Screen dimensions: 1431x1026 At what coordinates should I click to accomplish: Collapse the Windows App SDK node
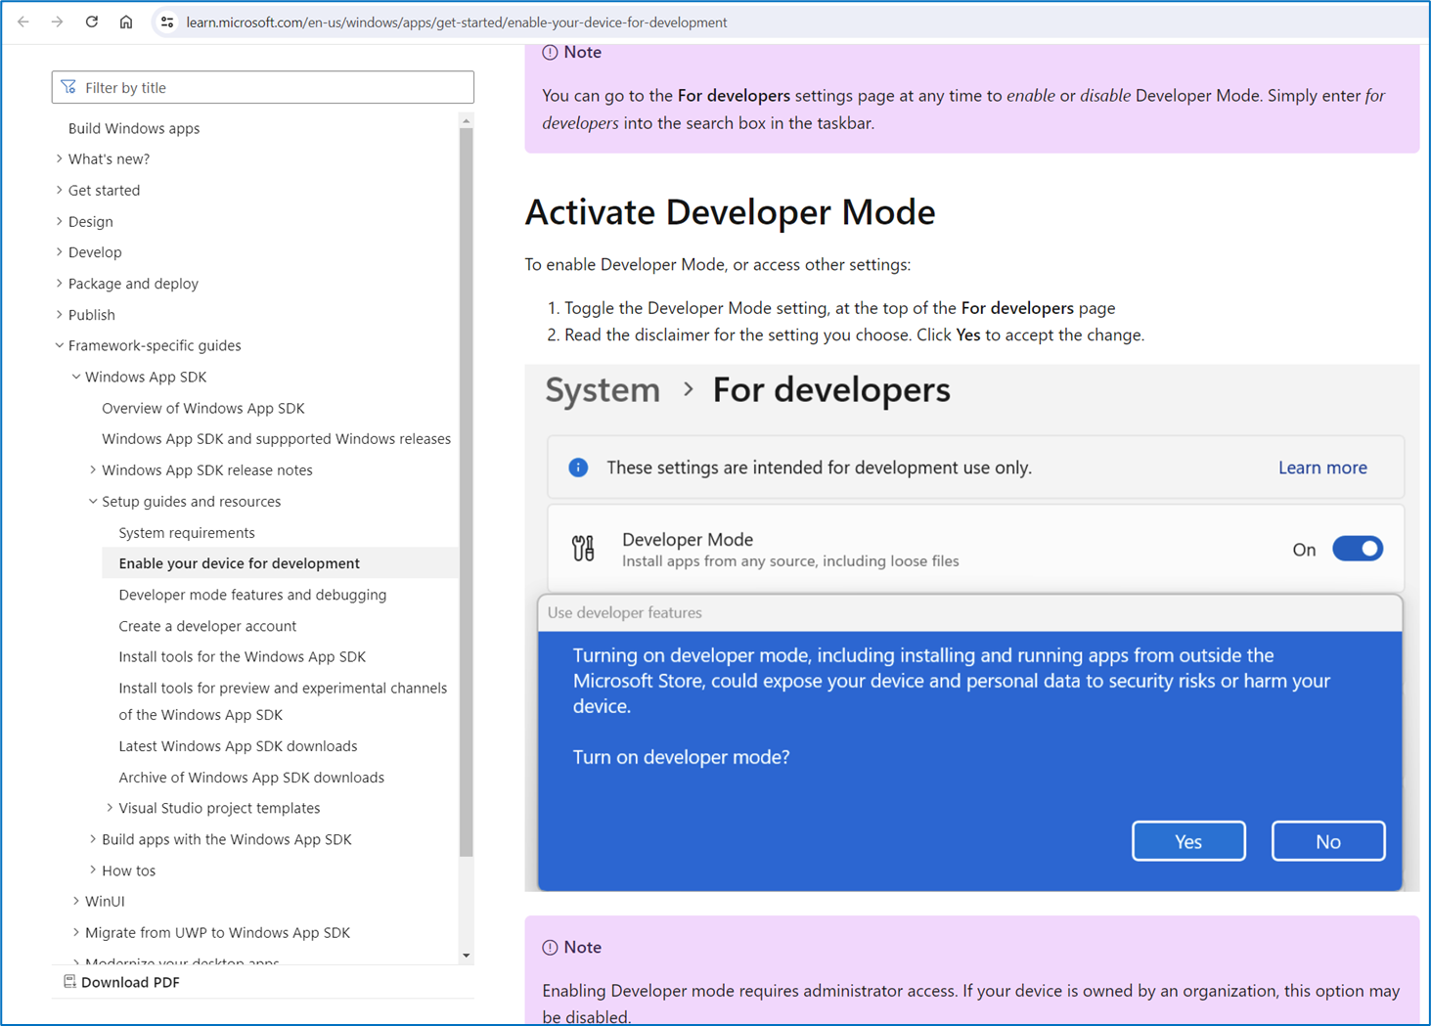pyautogui.click(x=76, y=377)
